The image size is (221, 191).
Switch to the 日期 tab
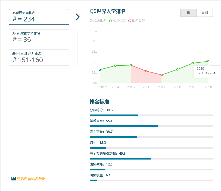(204, 13)
